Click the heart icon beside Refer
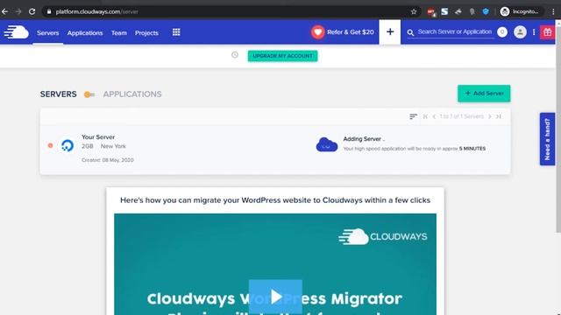 pos(317,32)
